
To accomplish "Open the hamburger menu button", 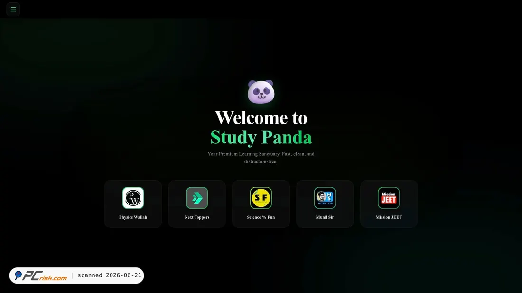I will point(13,9).
